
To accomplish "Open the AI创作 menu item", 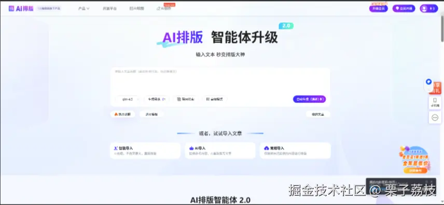I will (164, 8).
